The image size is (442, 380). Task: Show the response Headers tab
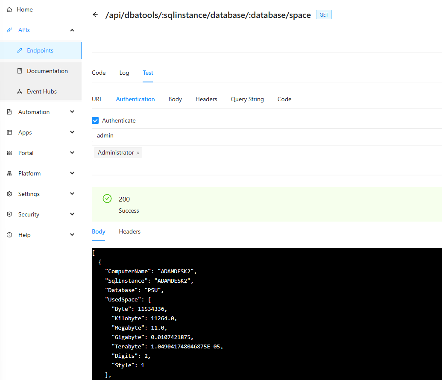130,231
